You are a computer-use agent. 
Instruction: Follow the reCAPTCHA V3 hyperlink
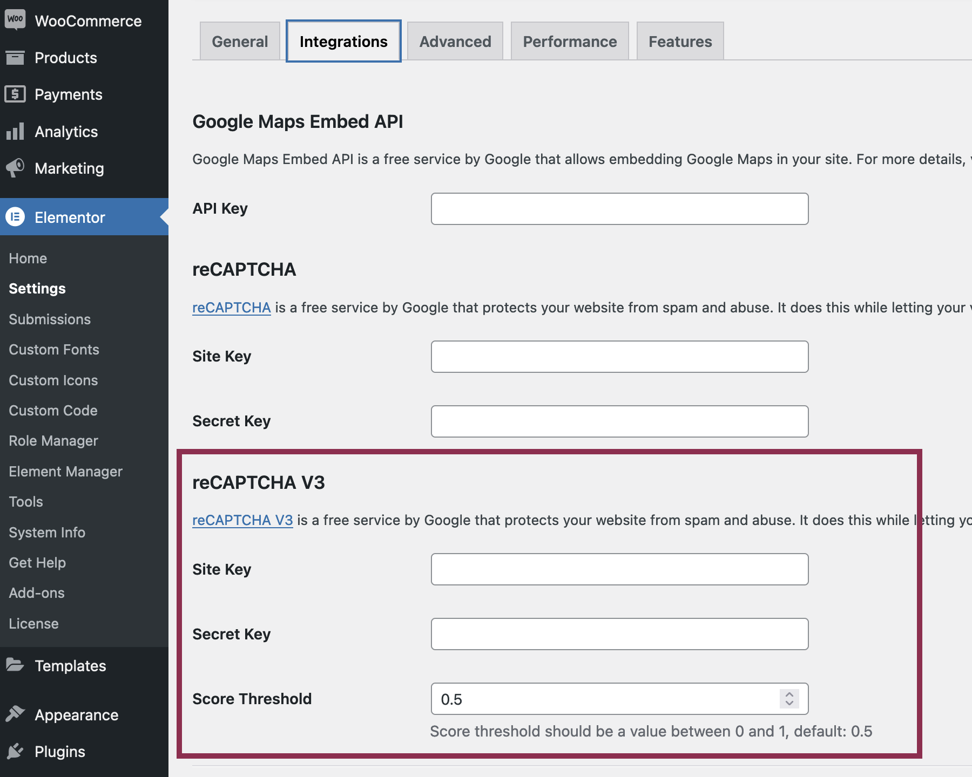[x=242, y=520]
